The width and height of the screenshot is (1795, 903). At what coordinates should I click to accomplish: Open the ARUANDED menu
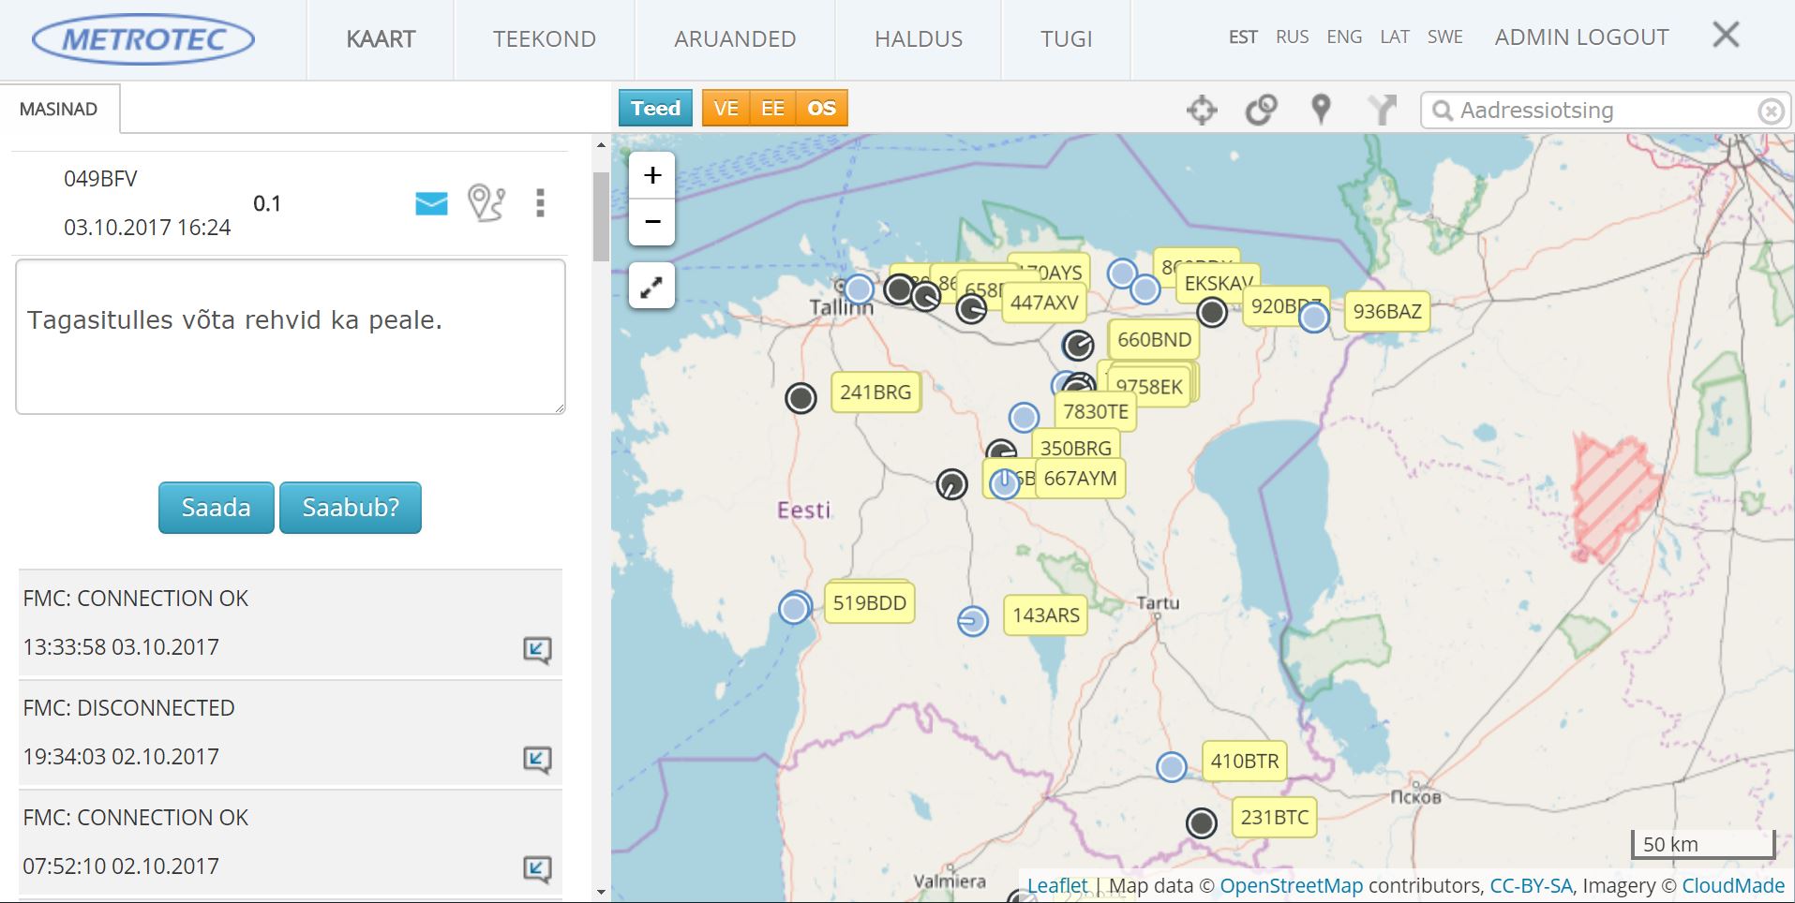click(x=735, y=39)
